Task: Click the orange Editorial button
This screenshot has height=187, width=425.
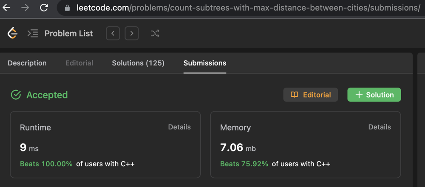Action: 311,95
